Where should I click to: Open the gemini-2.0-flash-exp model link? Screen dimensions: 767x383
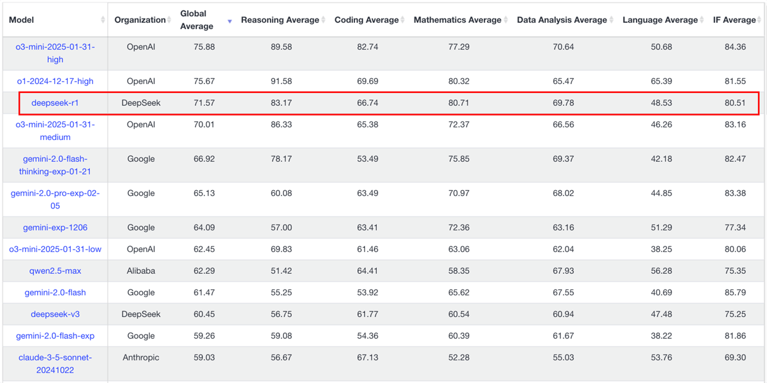tap(55, 336)
